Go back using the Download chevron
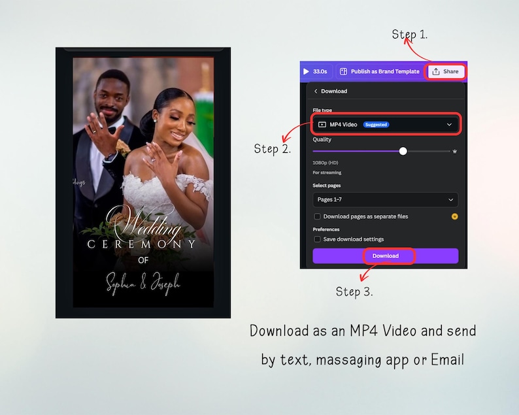 [x=316, y=91]
